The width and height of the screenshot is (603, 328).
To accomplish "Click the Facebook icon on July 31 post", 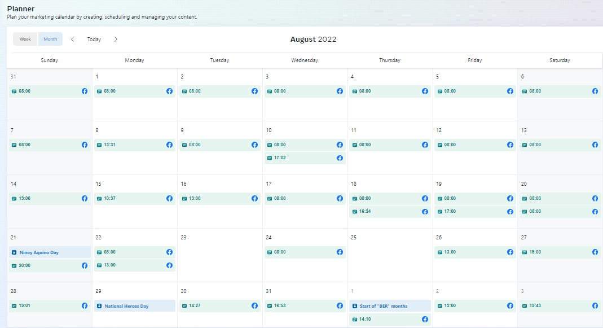I will tap(85, 91).
